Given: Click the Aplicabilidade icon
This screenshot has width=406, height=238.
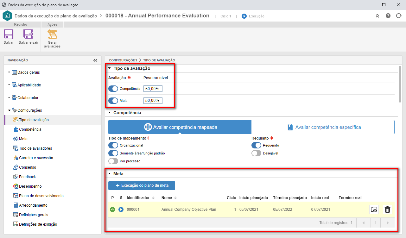Looking at the screenshot, I should [x=14, y=85].
